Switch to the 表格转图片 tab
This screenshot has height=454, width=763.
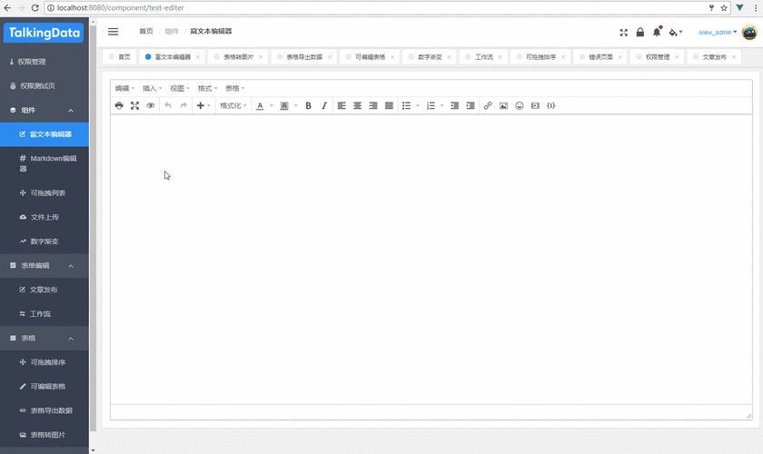pos(238,57)
